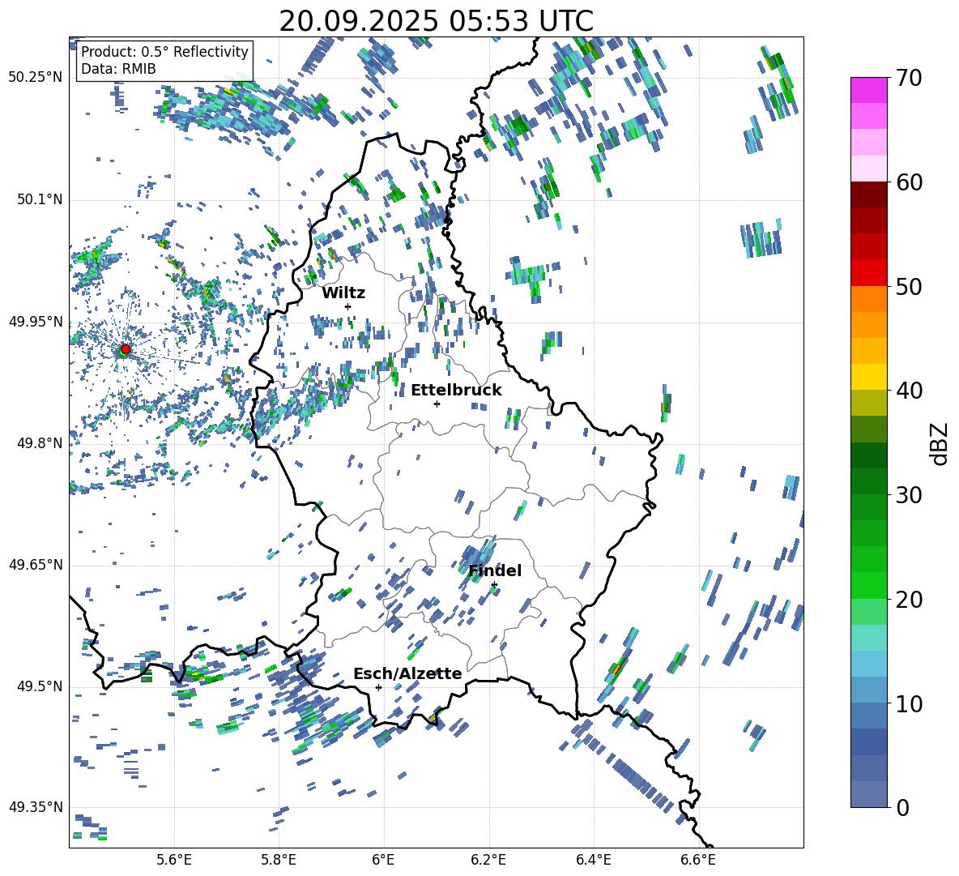Click the colorbar tick label 10
This screenshot has height=876, width=959.
pos(909,703)
